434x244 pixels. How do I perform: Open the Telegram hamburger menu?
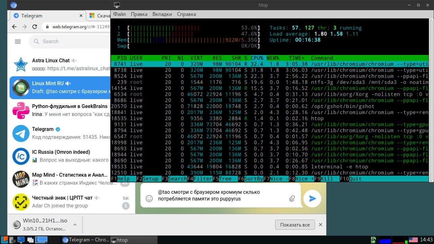click(18, 41)
